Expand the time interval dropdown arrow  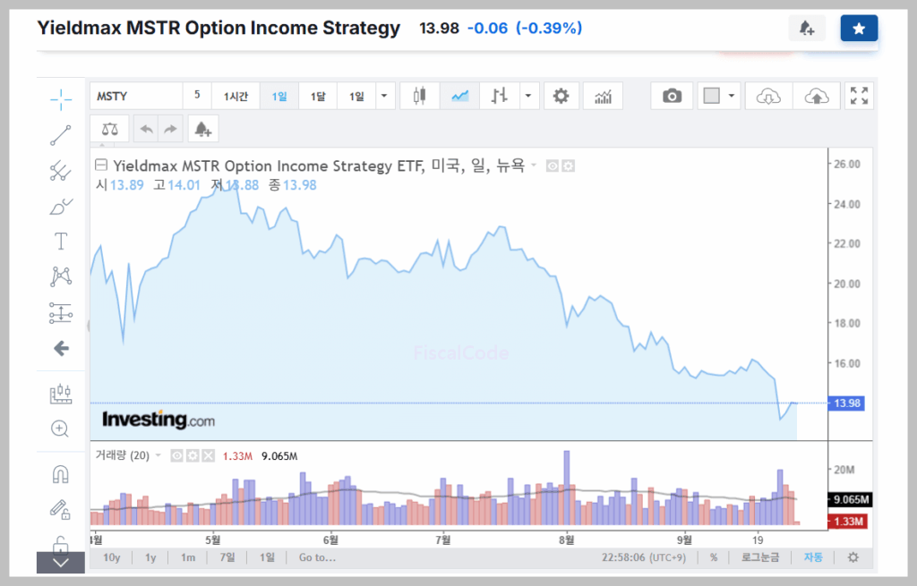point(385,96)
